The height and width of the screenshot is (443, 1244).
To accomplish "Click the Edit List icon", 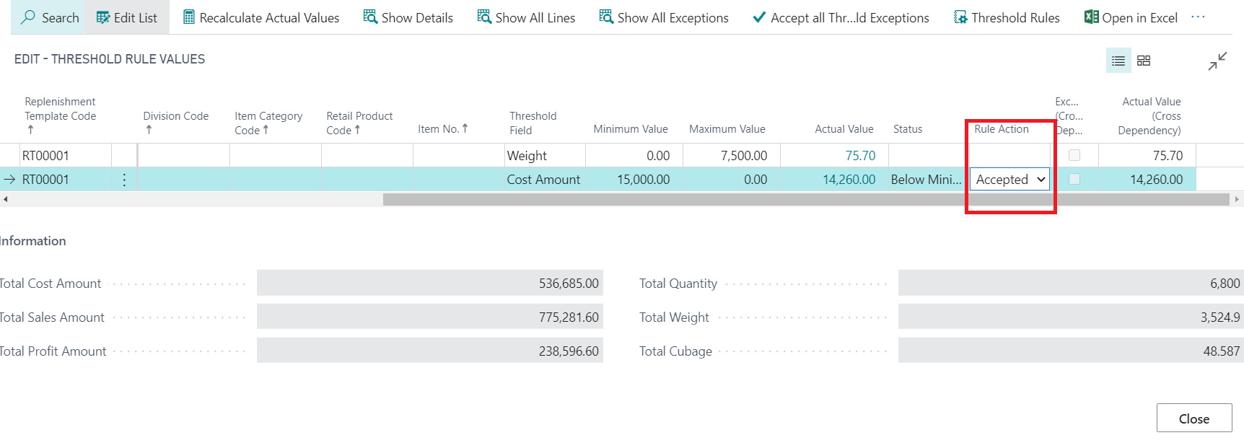I will click(103, 17).
